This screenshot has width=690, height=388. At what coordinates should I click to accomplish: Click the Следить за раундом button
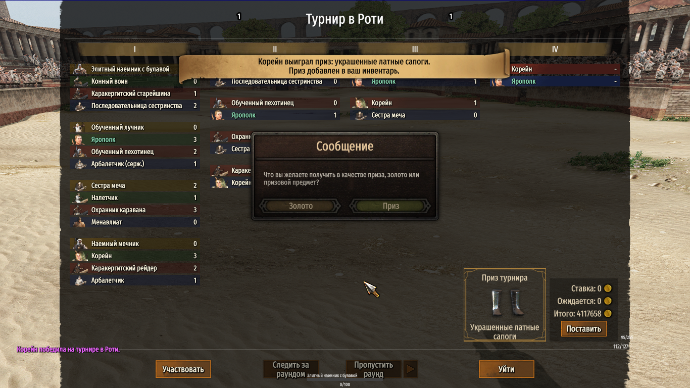[291, 369]
